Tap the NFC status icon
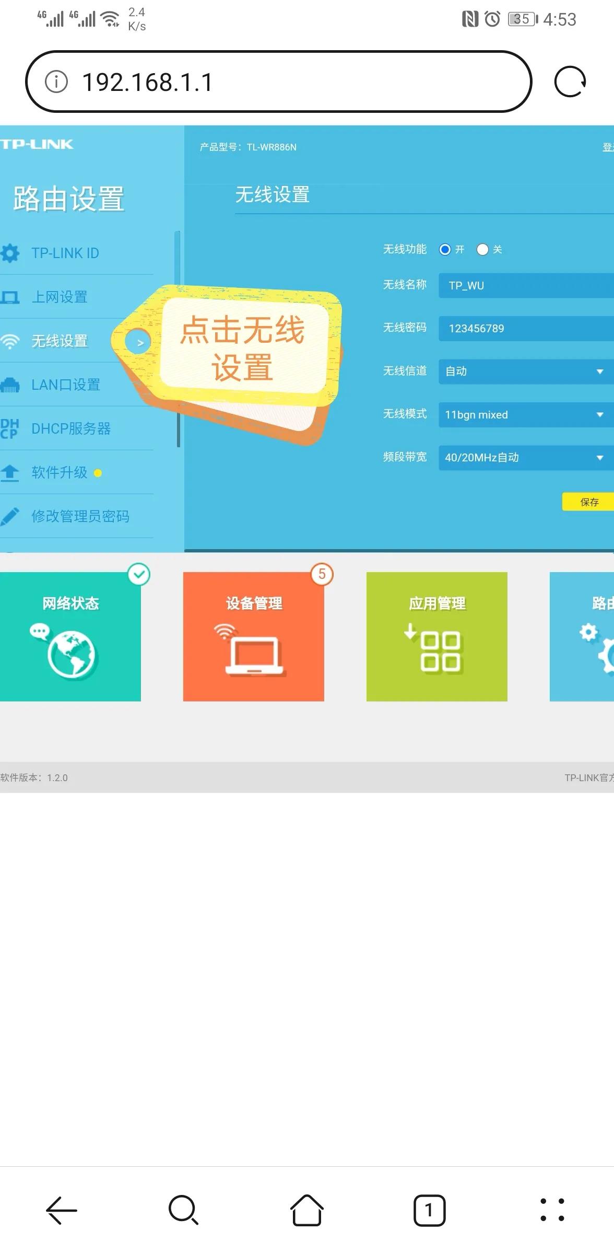 pos(470,19)
